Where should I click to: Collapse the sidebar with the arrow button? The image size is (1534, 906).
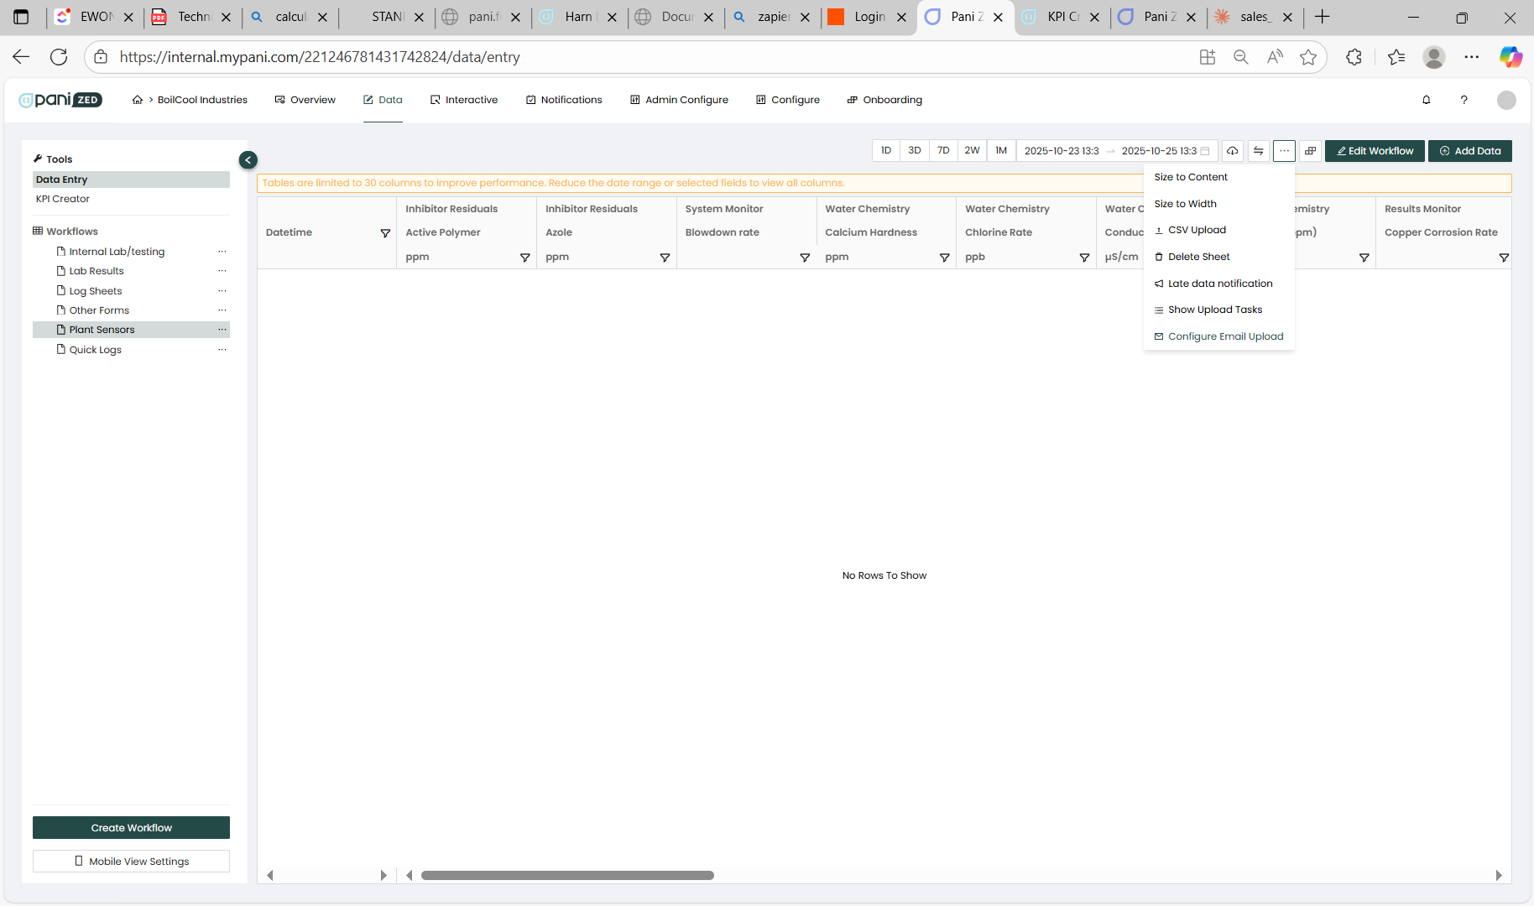248,160
